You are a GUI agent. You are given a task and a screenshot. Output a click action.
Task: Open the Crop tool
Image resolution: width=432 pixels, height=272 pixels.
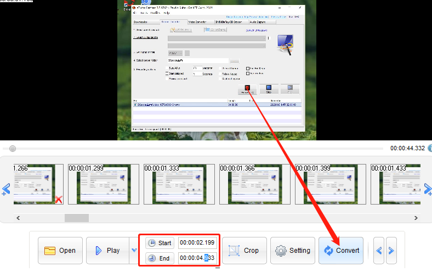(245, 251)
